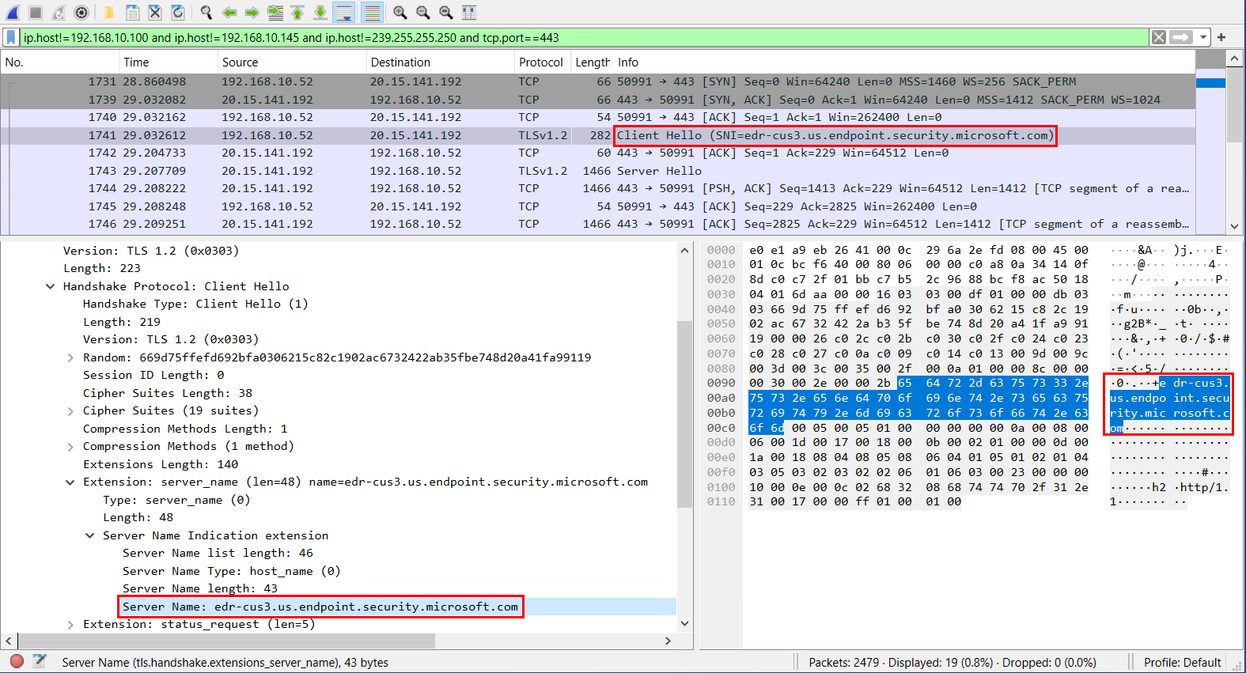Jump to the first packet arrow icon

(x=297, y=13)
